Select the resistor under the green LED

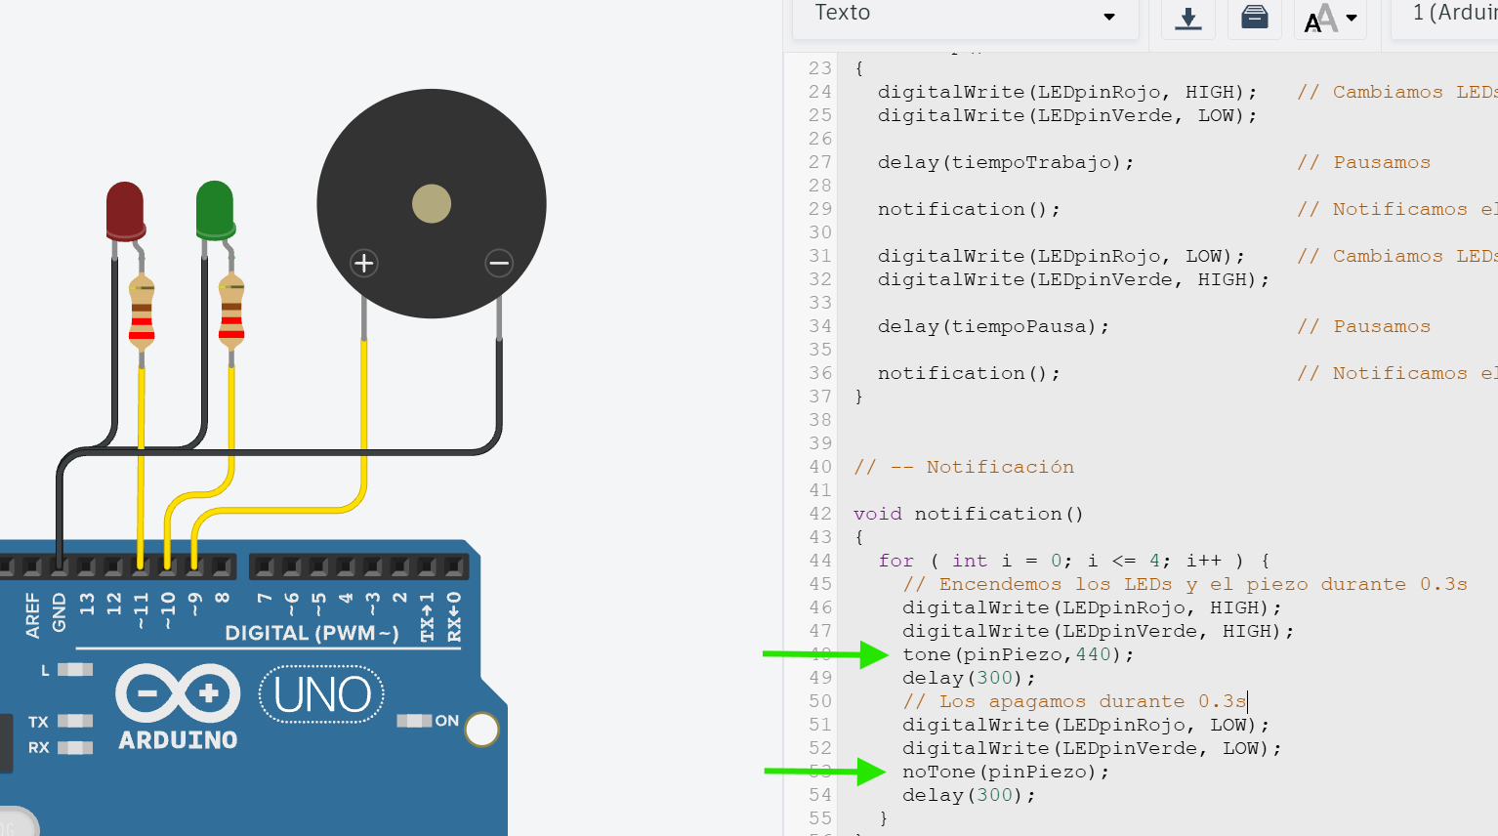(231, 313)
